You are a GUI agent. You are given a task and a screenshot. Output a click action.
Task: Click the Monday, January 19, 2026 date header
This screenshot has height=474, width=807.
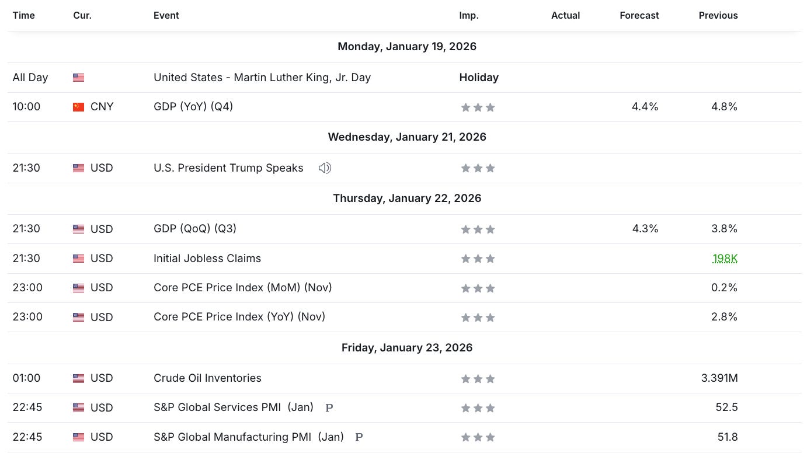click(x=407, y=46)
